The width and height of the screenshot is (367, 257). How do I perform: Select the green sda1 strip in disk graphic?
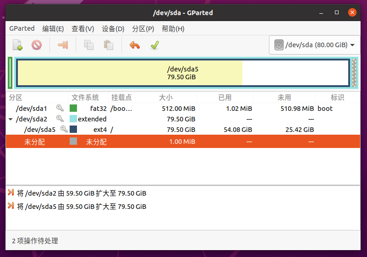10,73
